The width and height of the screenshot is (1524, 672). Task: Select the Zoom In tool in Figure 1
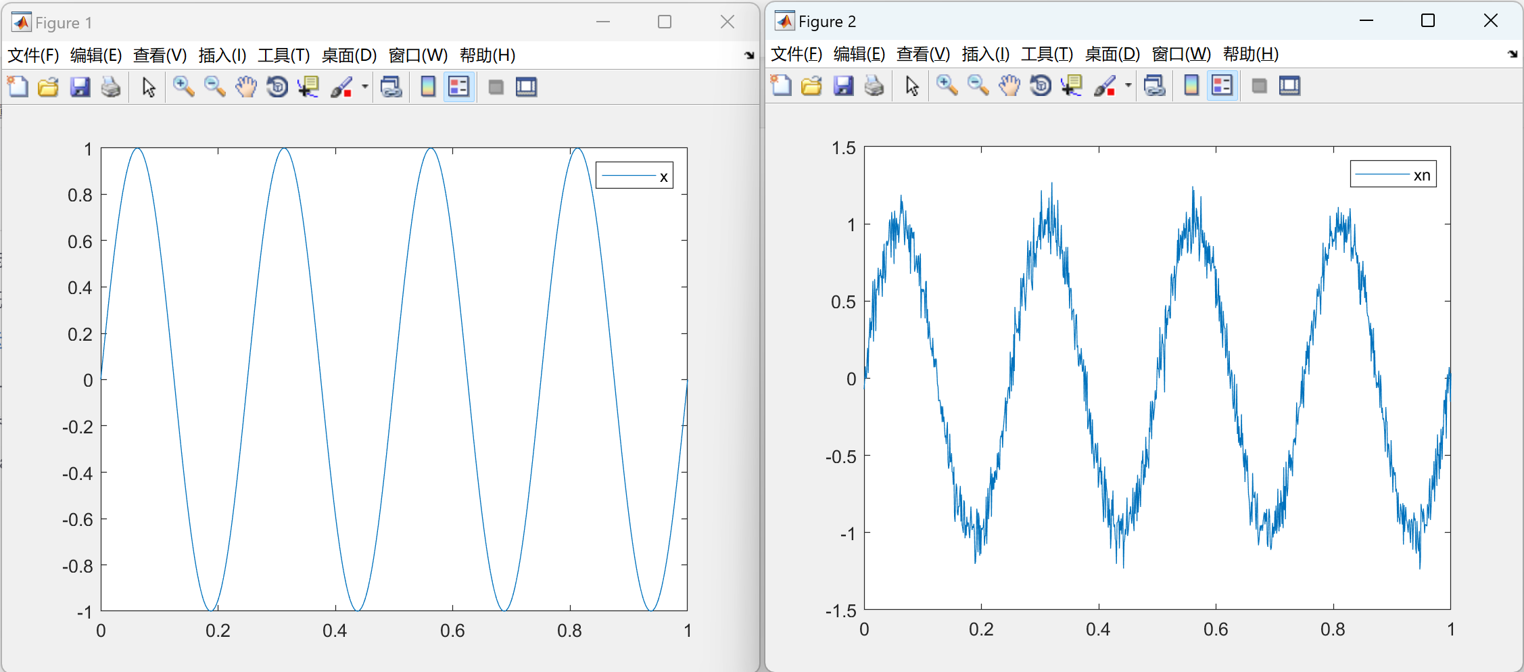pos(183,87)
